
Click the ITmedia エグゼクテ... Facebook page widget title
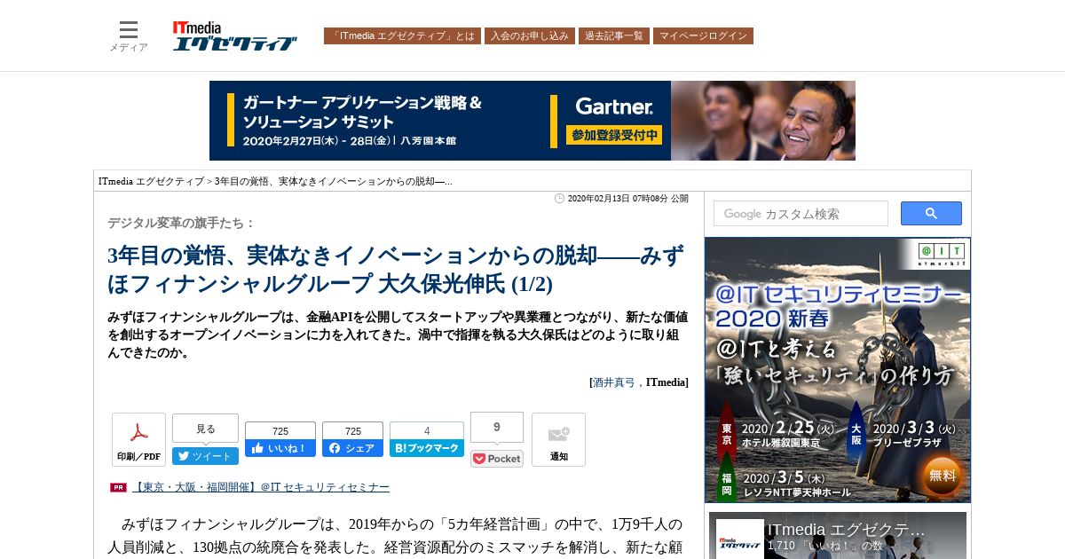[x=847, y=530]
